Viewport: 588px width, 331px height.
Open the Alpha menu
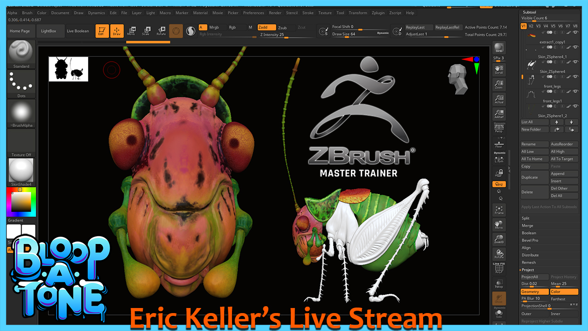point(12,13)
